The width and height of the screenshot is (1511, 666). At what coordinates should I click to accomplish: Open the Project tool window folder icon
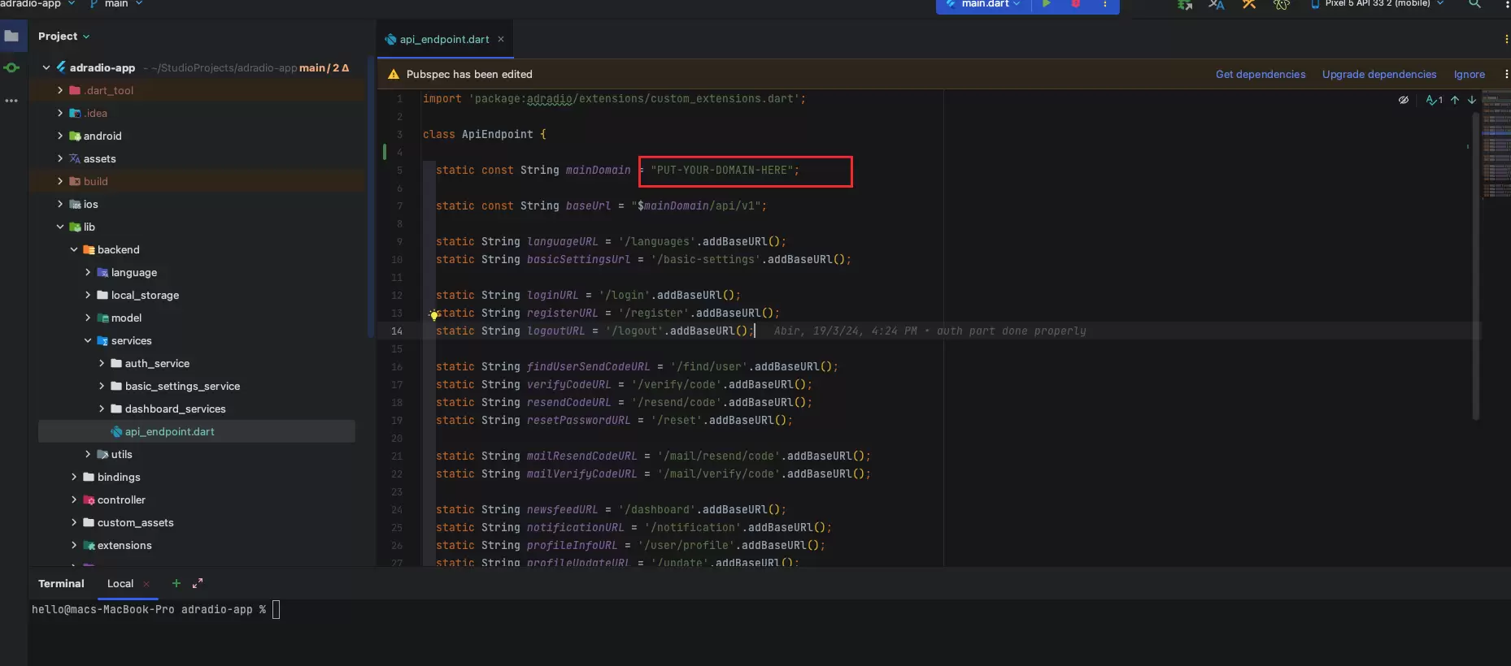coord(11,36)
